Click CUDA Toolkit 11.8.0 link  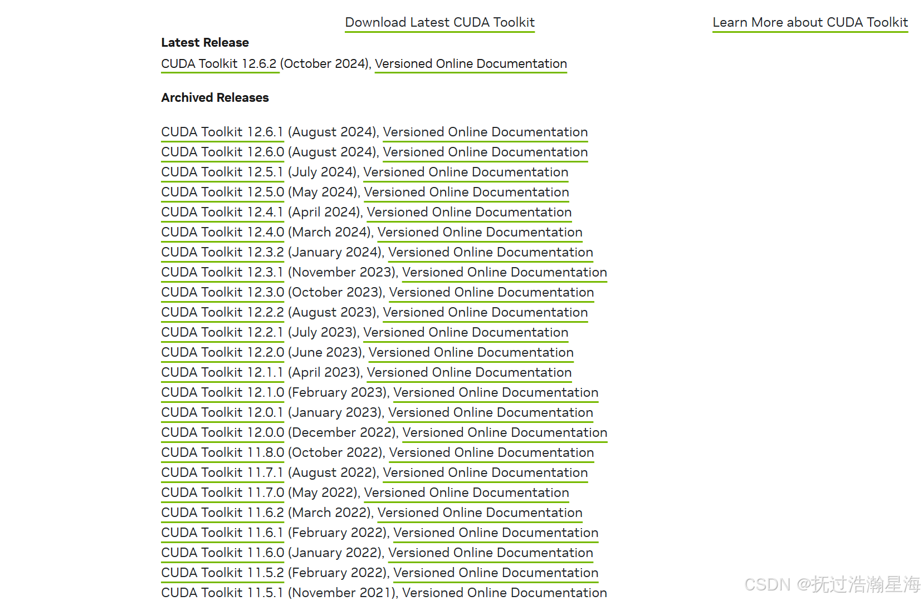pos(222,452)
